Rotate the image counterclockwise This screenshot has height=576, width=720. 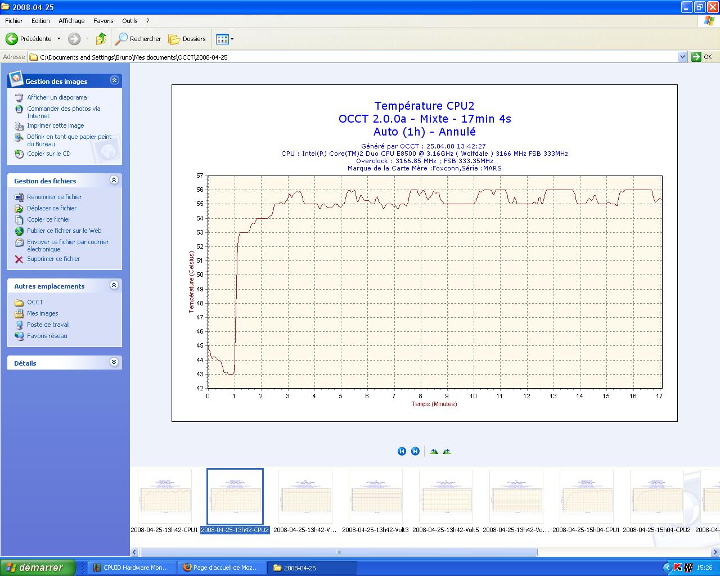tap(447, 451)
